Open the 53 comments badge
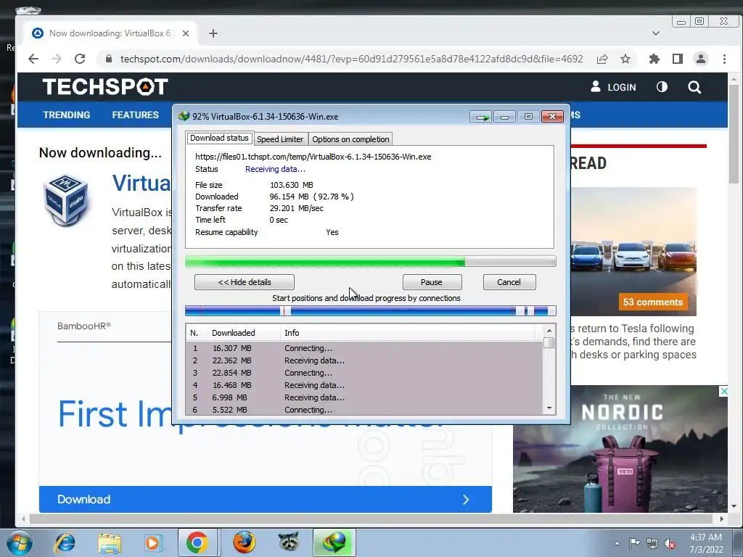Screen dimensions: 743x557 653,302
